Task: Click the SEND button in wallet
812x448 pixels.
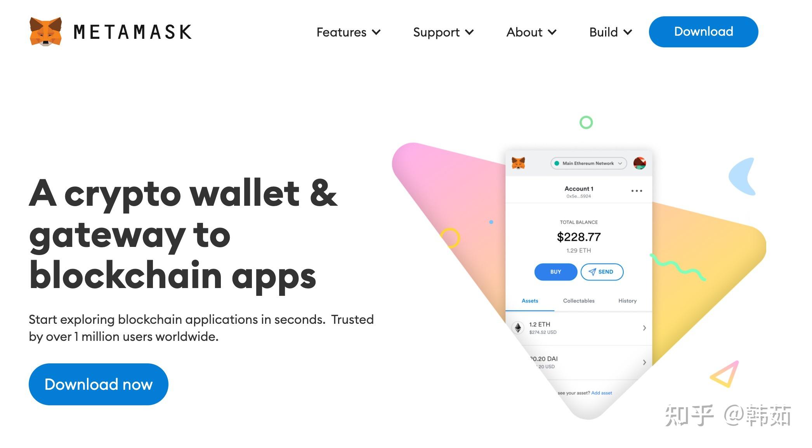Action: [x=601, y=271]
